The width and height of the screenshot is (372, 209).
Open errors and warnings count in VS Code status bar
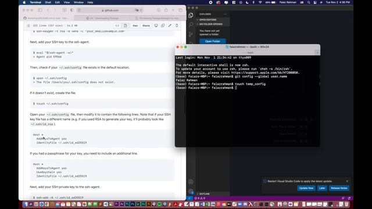[200, 198]
